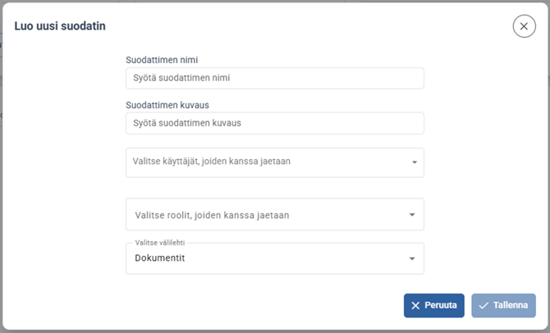Click the 'Luo uusi suodatin' dialog title

(60, 26)
